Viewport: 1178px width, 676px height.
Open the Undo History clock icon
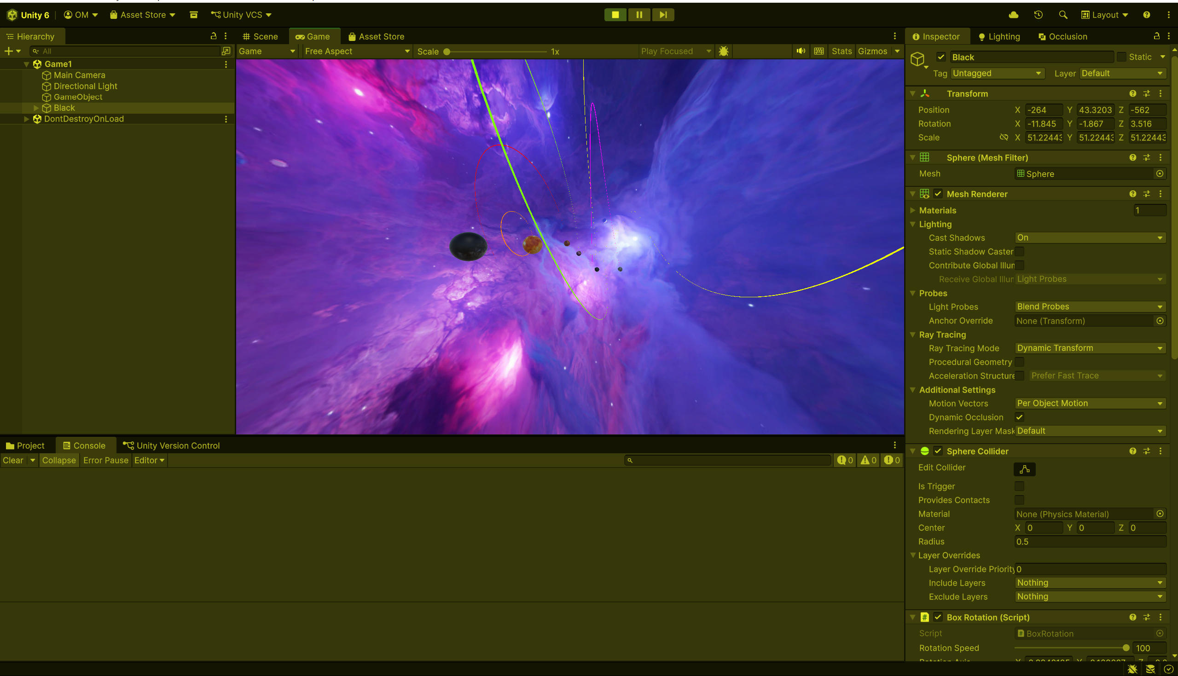1038,15
